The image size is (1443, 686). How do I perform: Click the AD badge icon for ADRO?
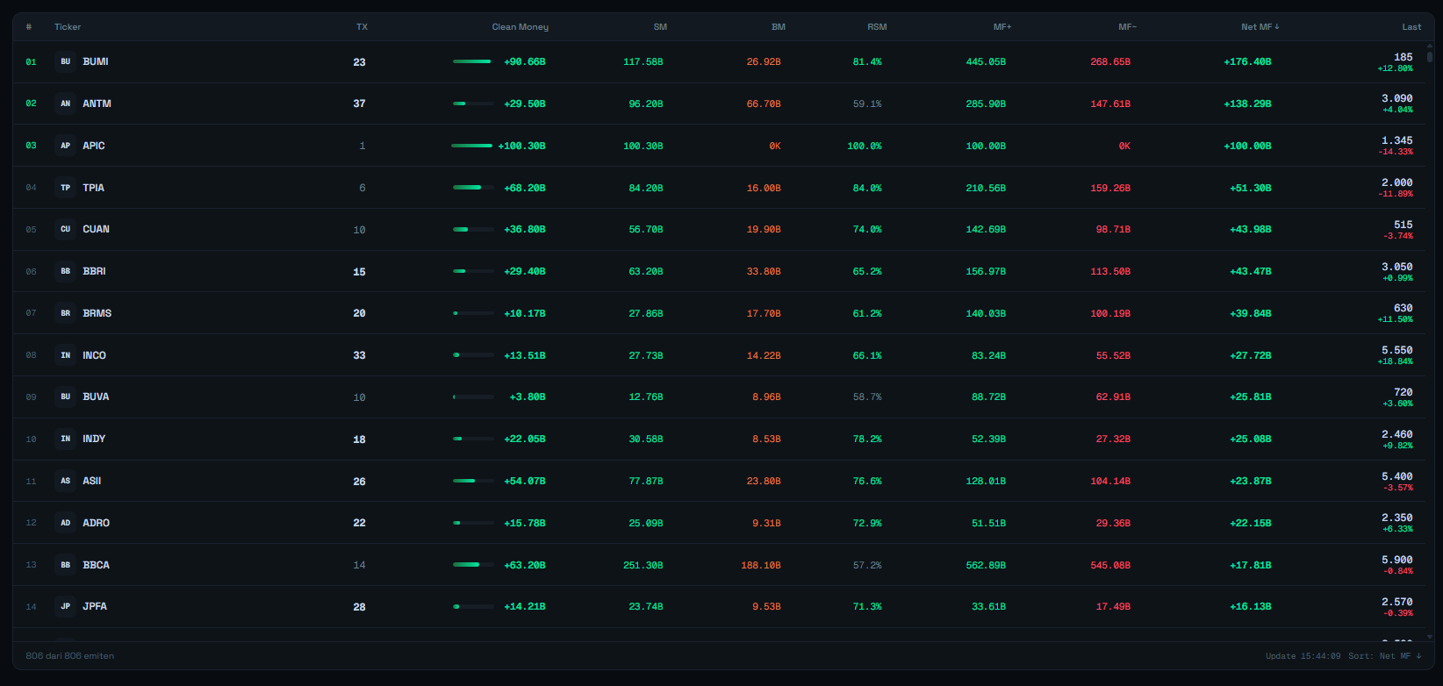click(65, 523)
